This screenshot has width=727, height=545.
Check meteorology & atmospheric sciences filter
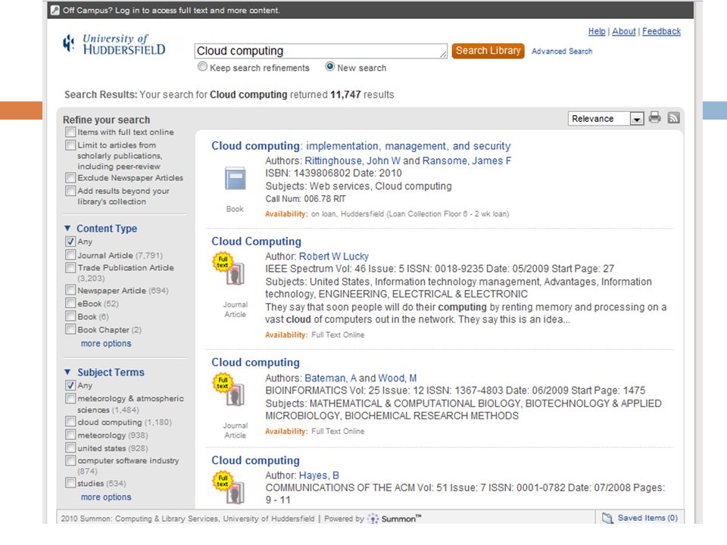(70, 399)
